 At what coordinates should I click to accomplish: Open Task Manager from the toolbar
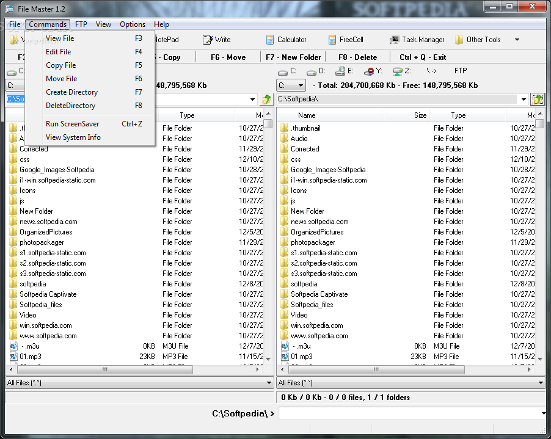point(417,40)
